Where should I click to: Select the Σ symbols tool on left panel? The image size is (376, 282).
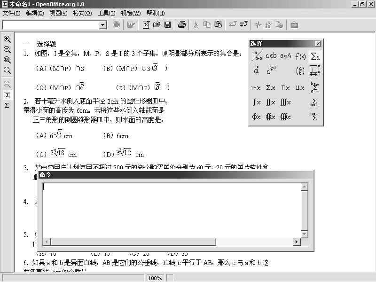pyautogui.click(x=7, y=105)
